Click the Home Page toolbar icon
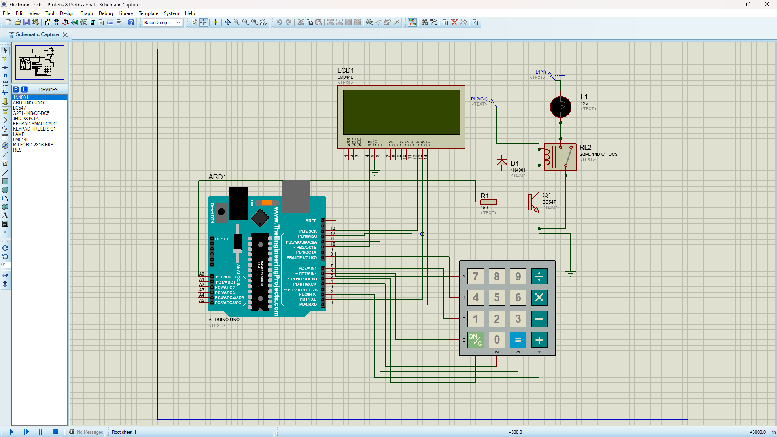The height and width of the screenshot is (437, 777). click(48, 22)
